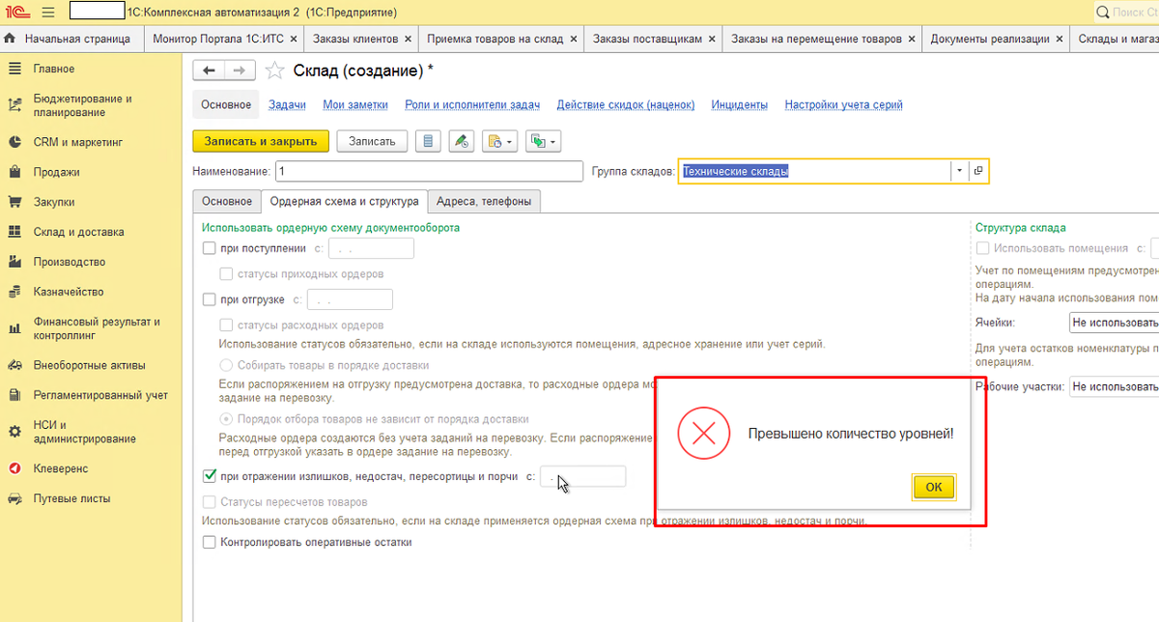Screen dimensions: 1159x622
Task: Click the search field Поиск at top
Action: click(x=1127, y=13)
